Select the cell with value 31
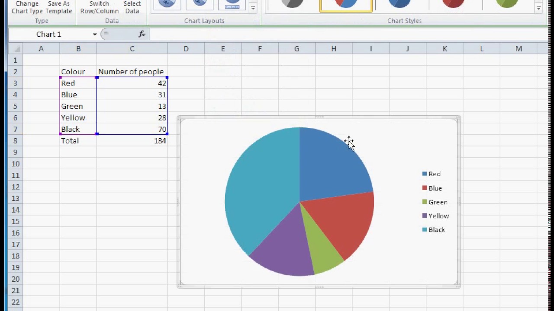This screenshot has width=554, height=311. point(132,95)
